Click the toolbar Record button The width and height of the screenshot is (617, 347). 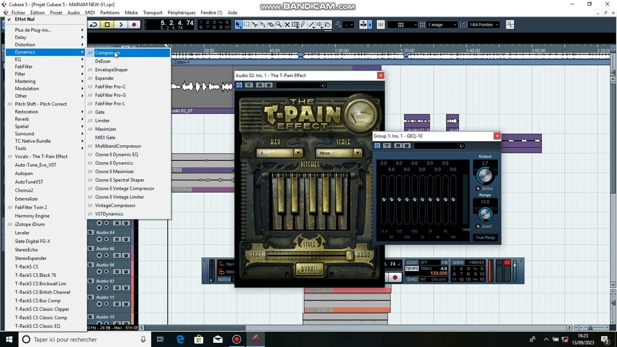[134, 25]
